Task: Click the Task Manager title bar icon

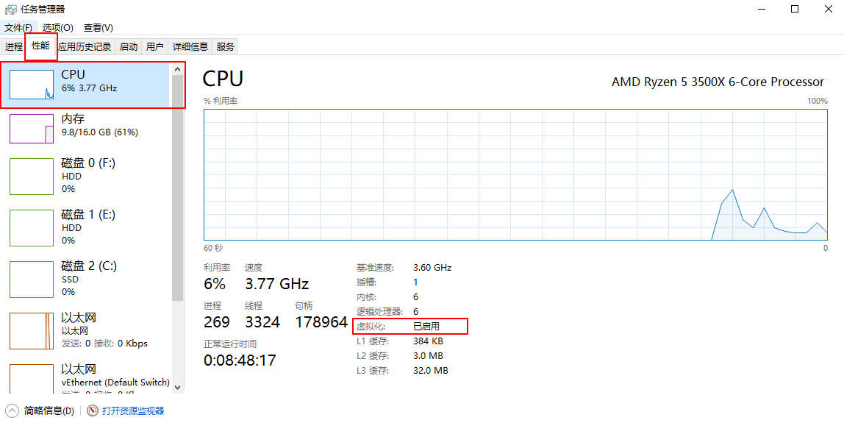Action: tap(11, 9)
